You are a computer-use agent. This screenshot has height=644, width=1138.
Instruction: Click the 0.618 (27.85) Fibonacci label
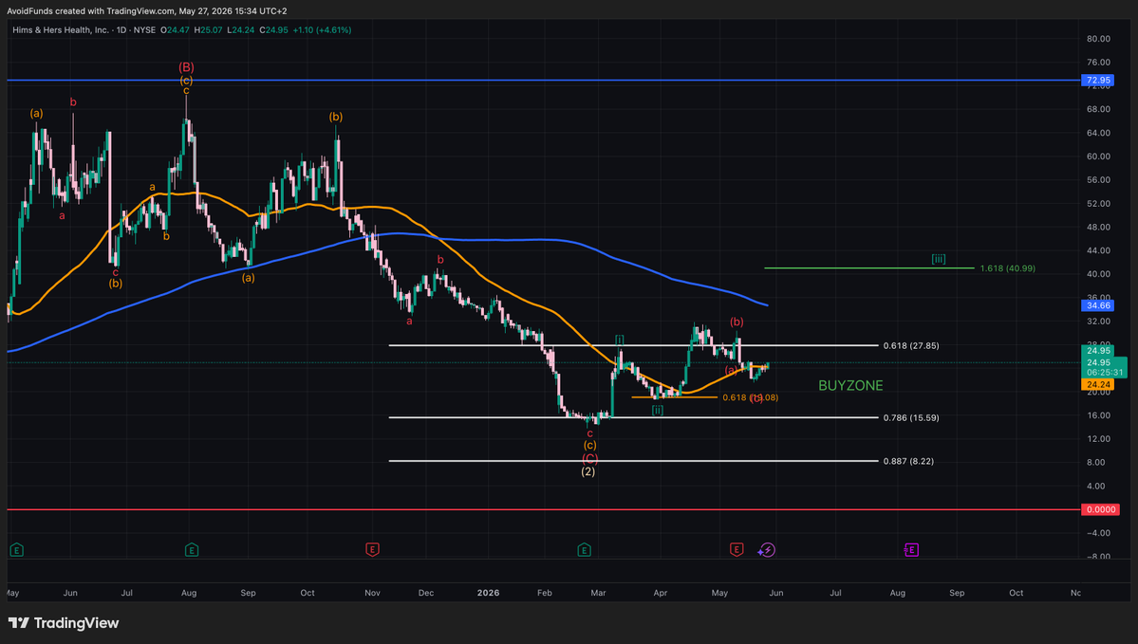tap(911, 346)
